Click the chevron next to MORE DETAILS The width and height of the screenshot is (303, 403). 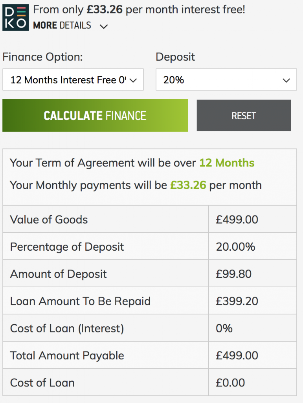pos(103,26)
